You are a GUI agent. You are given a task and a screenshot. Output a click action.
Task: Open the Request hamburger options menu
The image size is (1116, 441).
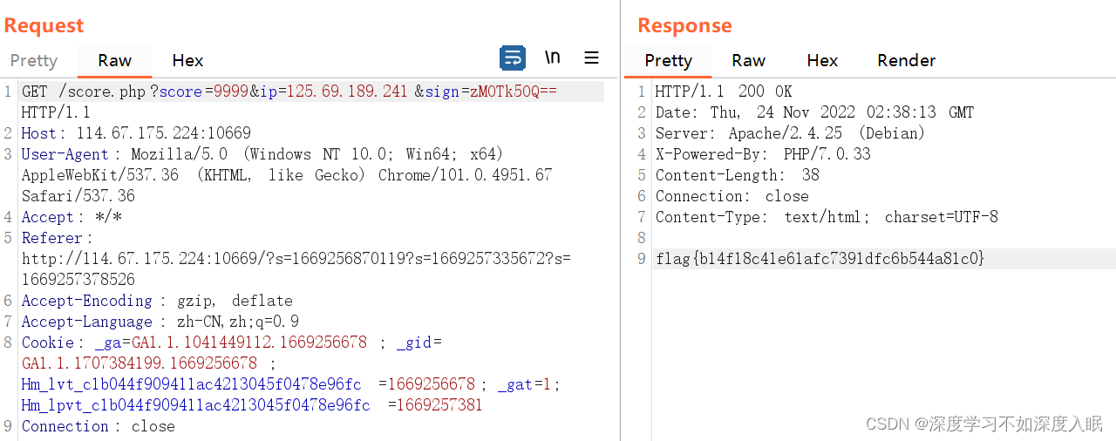coord(591,58)
